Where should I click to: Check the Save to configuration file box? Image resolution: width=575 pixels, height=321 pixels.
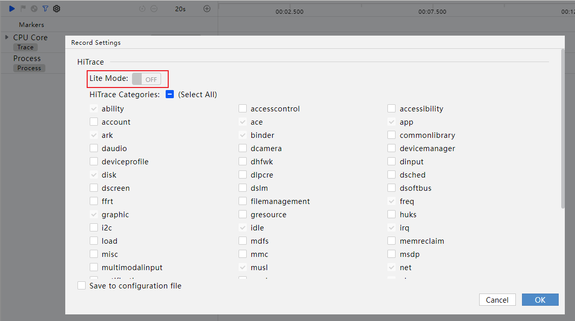pyautogui.click(x=82, y=286)
